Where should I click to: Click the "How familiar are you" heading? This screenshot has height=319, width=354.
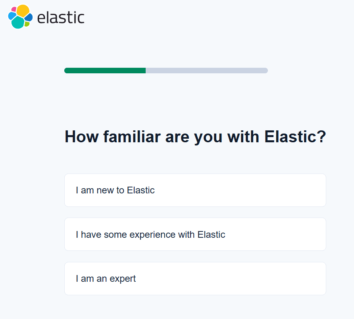[195, 137]
